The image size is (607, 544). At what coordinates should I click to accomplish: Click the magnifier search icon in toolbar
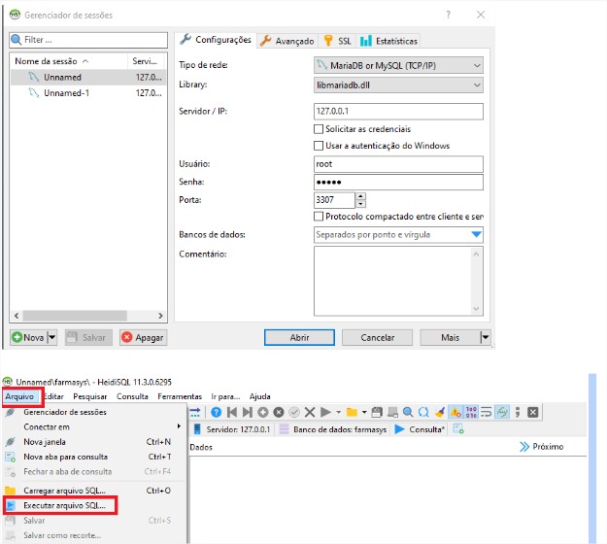tap(408, 412)
